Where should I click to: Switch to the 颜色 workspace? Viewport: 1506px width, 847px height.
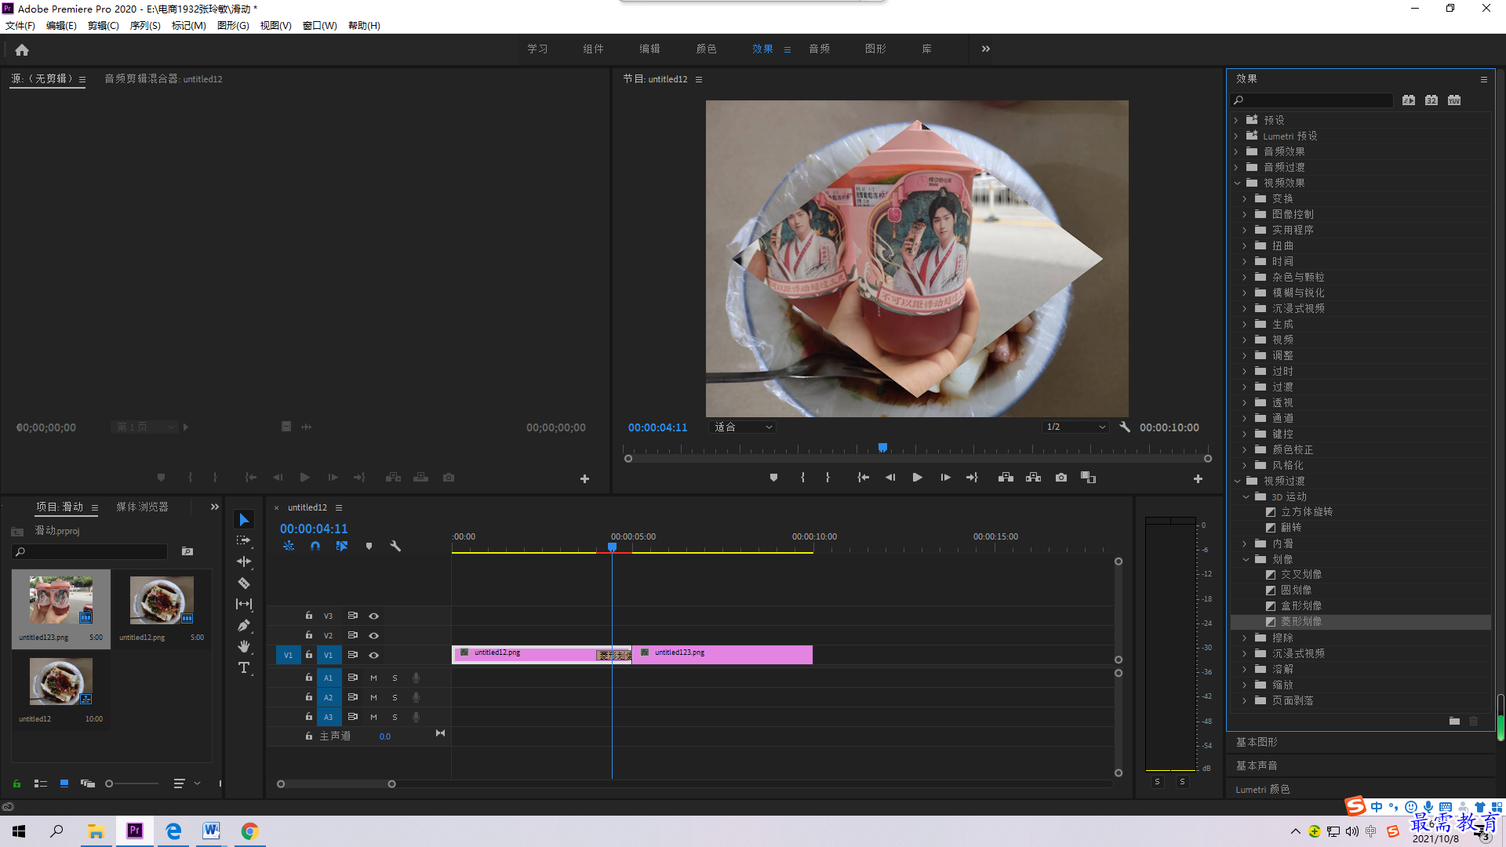tap(706, 49)
